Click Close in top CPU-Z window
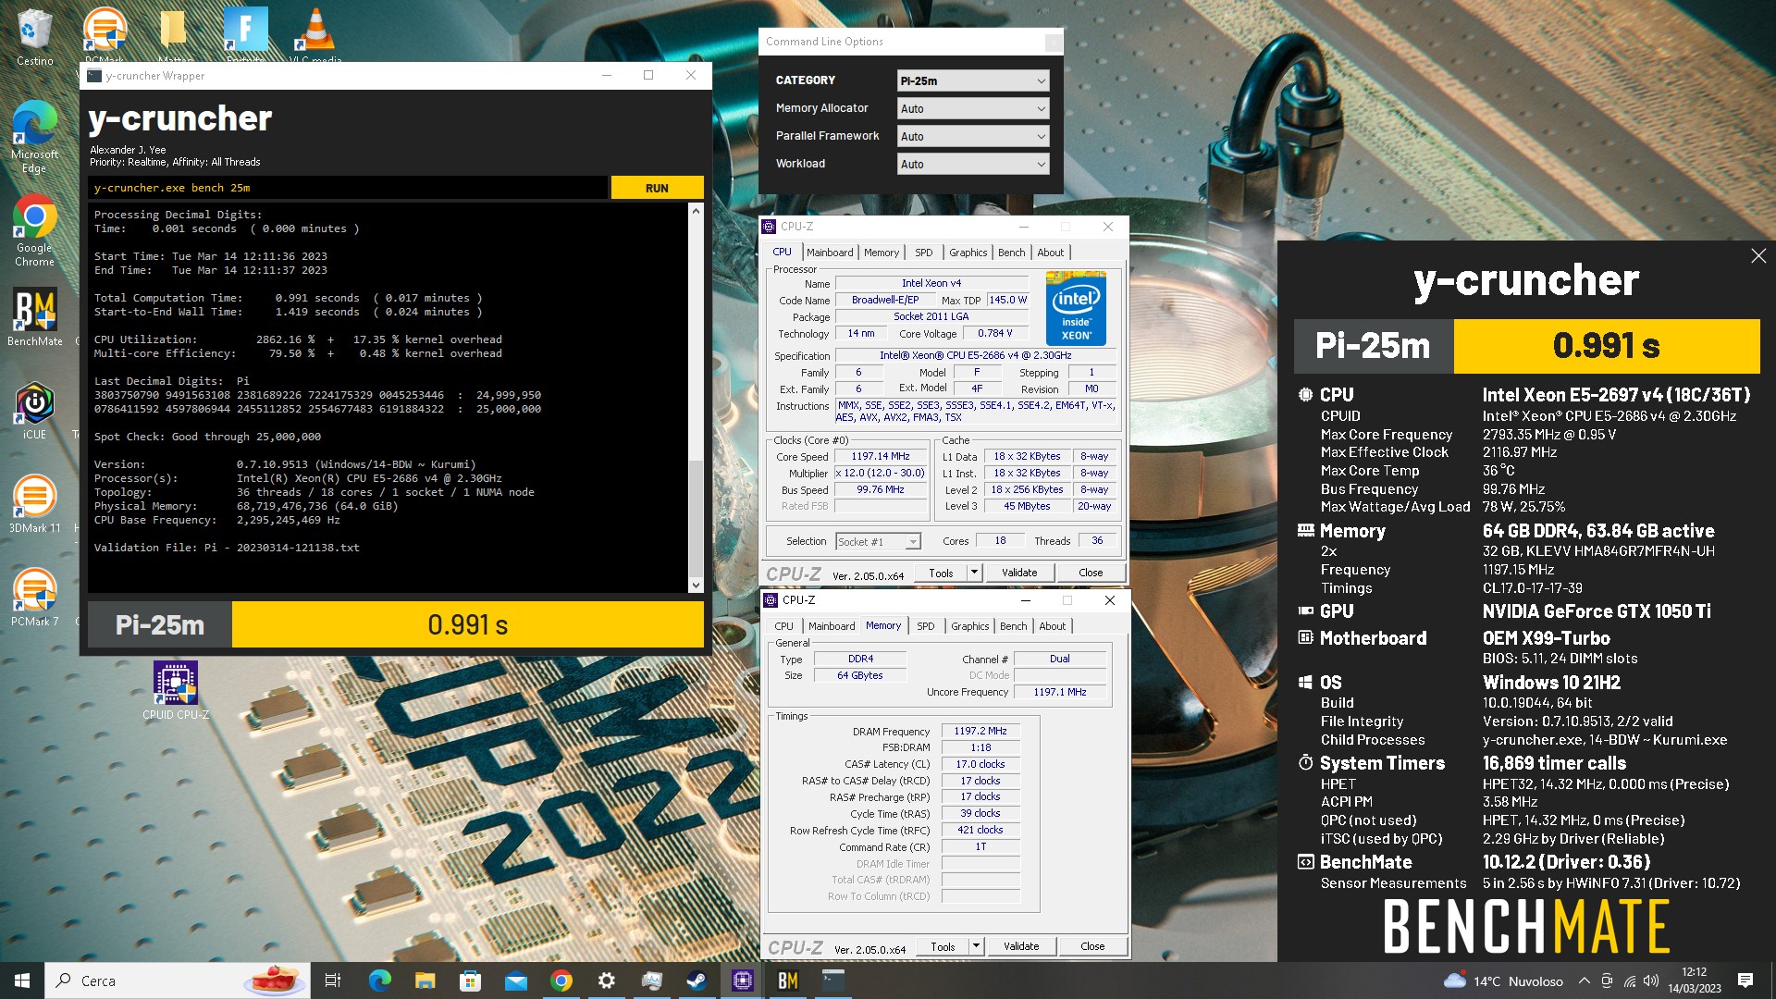The width and height of the screenshot is (1776, 999). pos(1091,573)
